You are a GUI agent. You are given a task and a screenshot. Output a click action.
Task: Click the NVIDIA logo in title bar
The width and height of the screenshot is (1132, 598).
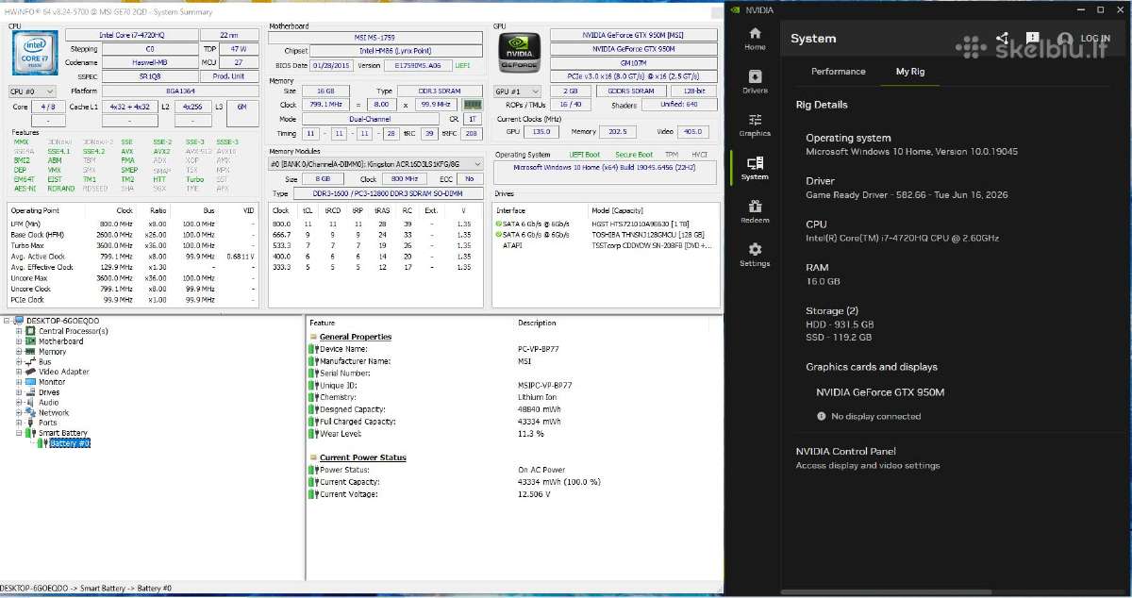[735, 9]
